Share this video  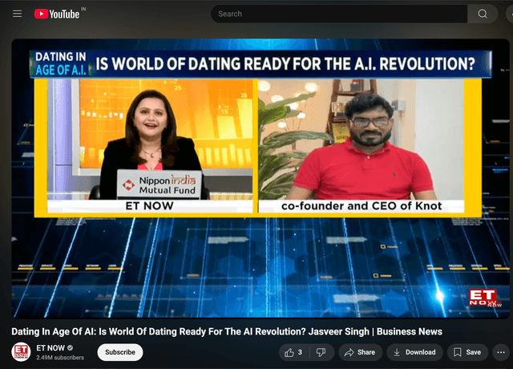click(359, 352)
